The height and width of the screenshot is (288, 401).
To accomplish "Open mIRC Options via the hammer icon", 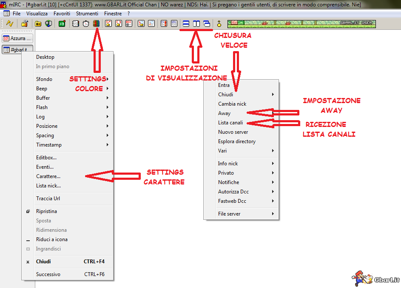I will (x=25, y=23).
